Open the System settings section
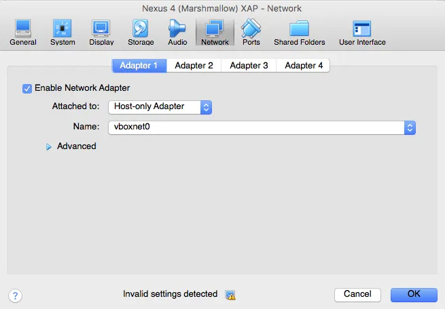Image resolution: width=445 pixels, height=309 pixels. tap(63, 33)
